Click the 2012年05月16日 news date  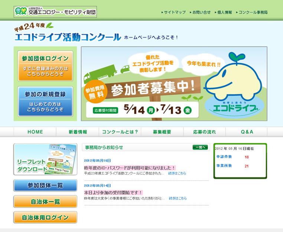(97, 161)
